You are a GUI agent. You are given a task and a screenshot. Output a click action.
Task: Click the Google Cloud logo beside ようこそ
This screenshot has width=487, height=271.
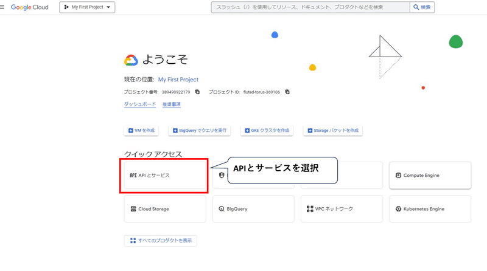[131, 60]
